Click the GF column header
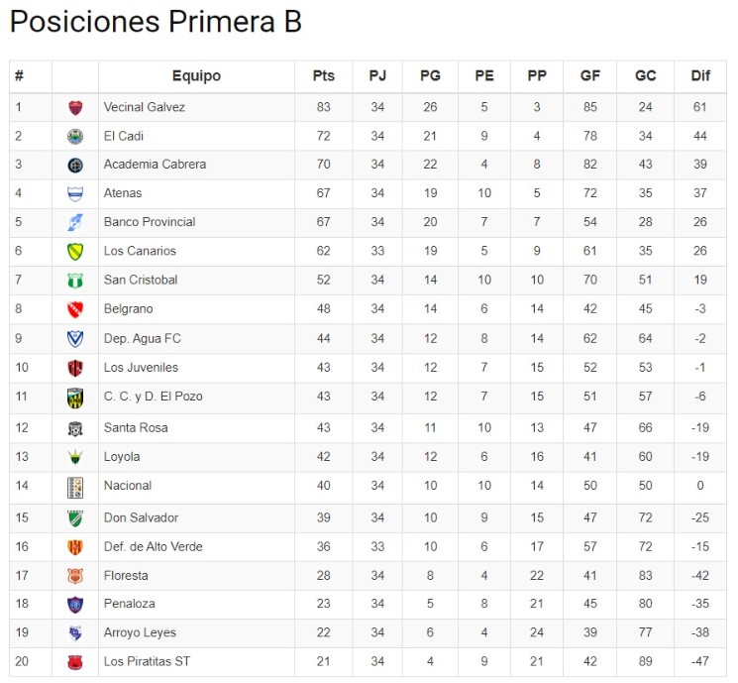 [590, 76]
